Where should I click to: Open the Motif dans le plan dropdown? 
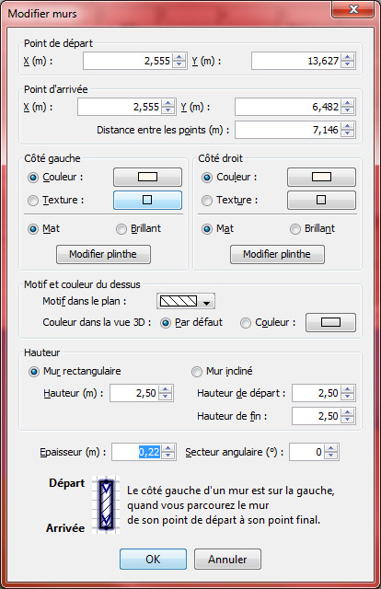coord(186,301)
